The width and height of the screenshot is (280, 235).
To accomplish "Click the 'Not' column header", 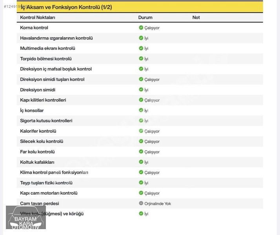I will coord(196,18).
